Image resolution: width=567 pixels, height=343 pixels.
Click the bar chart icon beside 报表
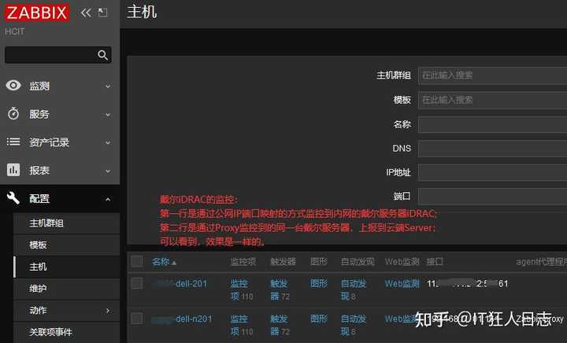click(13, 170)
